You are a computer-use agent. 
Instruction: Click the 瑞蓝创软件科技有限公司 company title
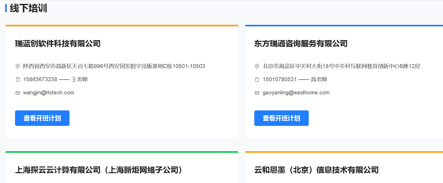click(x=58, y=43)
